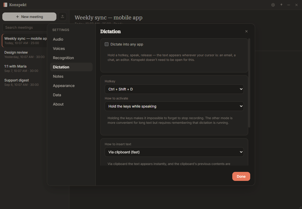This screenshot has height=209, width=302.
Task: Select the Design review meeting
Action: 25,54
